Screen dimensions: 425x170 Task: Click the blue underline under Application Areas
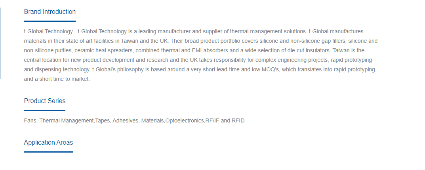click(48, 152)
